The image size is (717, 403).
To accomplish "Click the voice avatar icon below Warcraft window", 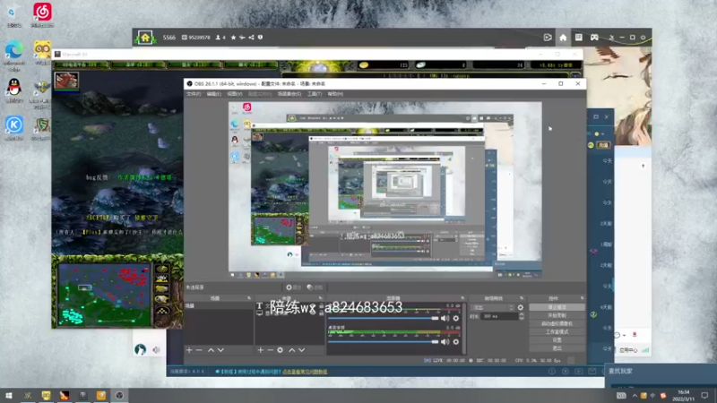I will tap(141, 349).
